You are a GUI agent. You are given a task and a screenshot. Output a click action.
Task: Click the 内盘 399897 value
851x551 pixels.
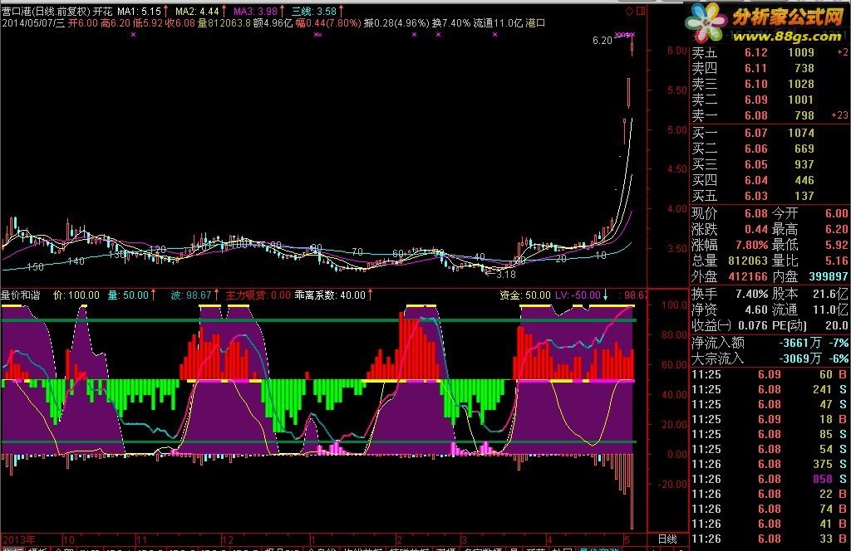(829, 276)
